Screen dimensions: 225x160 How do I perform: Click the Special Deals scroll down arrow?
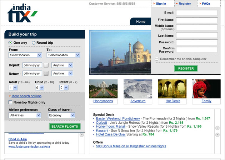(x=217, y=134)
